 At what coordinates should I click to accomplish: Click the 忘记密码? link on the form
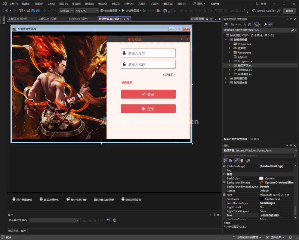tap(169, 75)
